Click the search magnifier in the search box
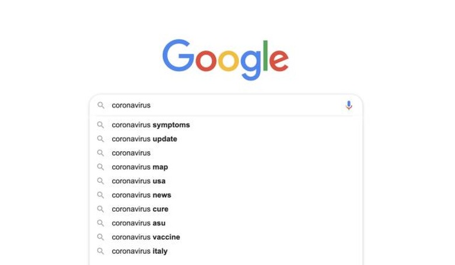 point(101,106)
